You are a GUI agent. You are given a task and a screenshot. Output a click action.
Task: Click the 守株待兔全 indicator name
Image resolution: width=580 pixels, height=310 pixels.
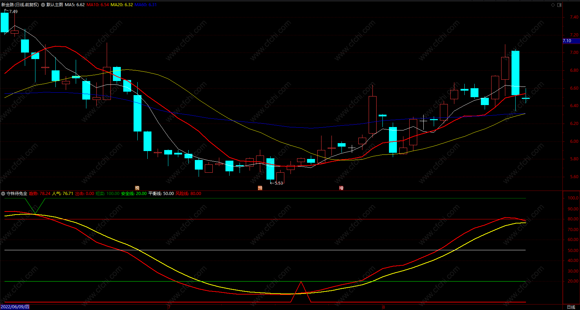click(17, 194)
